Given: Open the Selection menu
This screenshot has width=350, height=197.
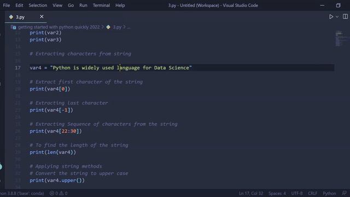Looking at the screenshot, I should (x=38, y=5).
